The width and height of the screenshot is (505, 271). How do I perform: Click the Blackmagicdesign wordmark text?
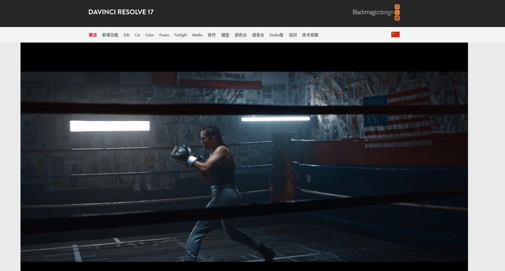(373, 12)
